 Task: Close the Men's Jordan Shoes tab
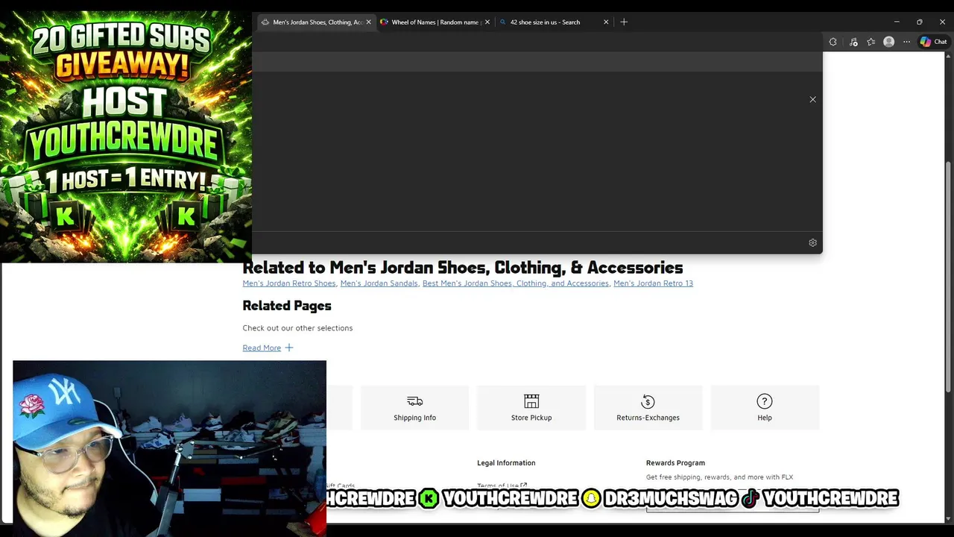click(x=368, y=22)
